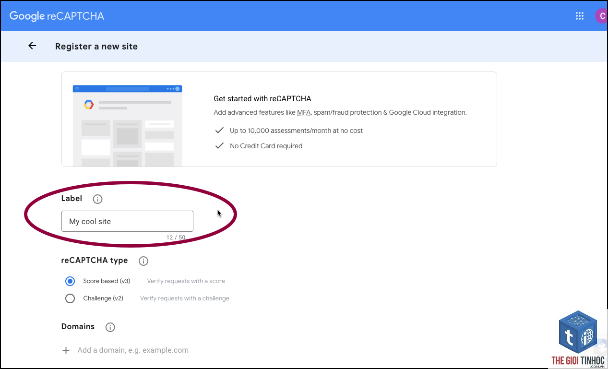The height and width of the screenshot is (369, 608).
Task: Click the Label field containing My cool site
Action: [127, 221]
